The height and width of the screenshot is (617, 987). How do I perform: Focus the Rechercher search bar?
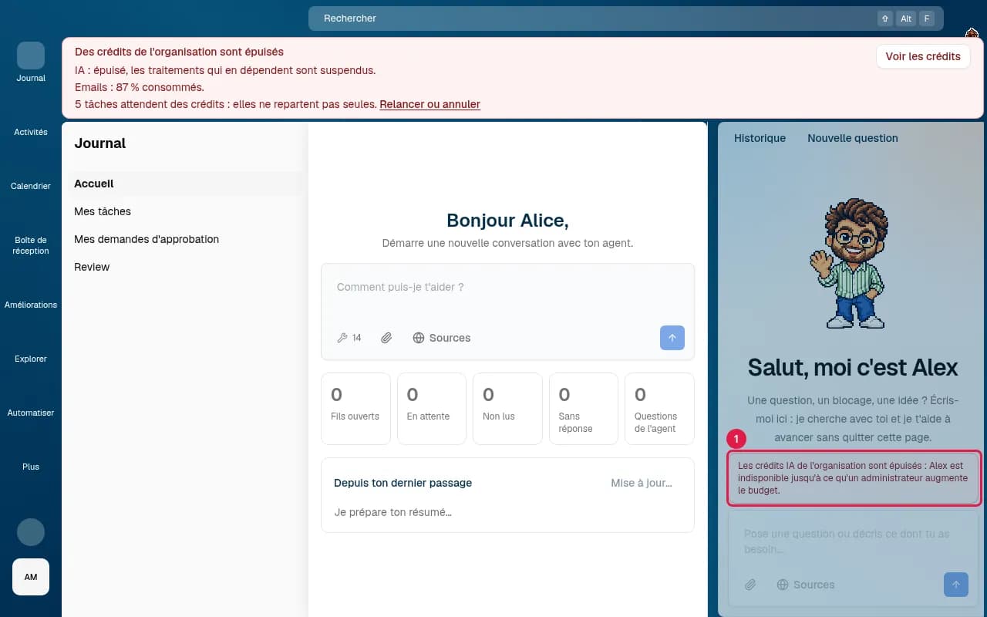click(625, 18)
